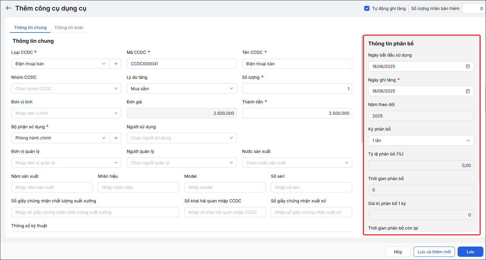
Task: Click the Mã CCDC input field
Action: click(182, 64)
